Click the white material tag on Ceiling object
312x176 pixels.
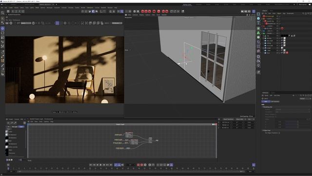[x=284, y=43]
